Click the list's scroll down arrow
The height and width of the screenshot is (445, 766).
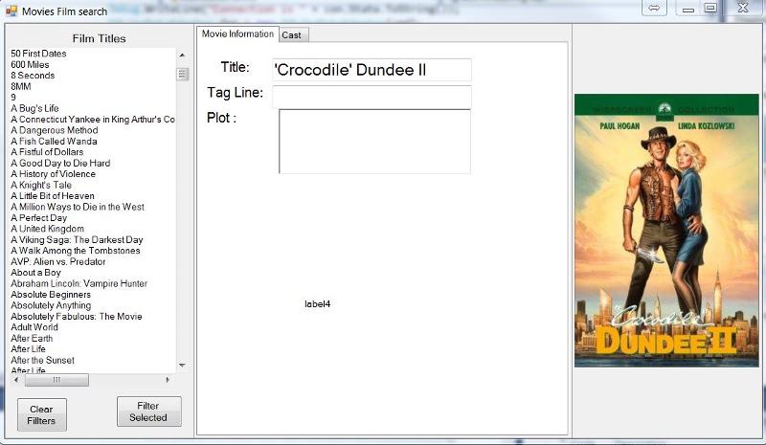pos(182,366)
